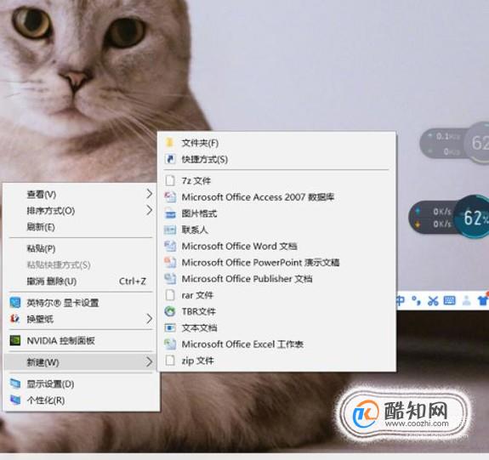Click the 英特尔 显卡设置 icon
489x460 pixels.
(15, 303)
